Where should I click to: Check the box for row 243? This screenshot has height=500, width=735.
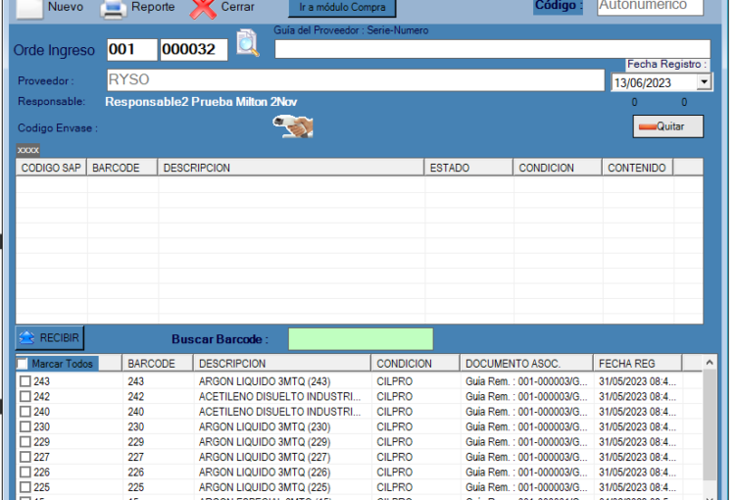[x=25, y=381]
